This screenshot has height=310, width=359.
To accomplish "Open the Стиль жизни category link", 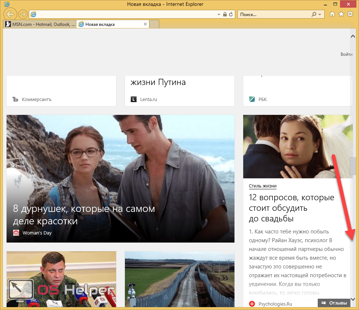I will (x=263, y=186).
